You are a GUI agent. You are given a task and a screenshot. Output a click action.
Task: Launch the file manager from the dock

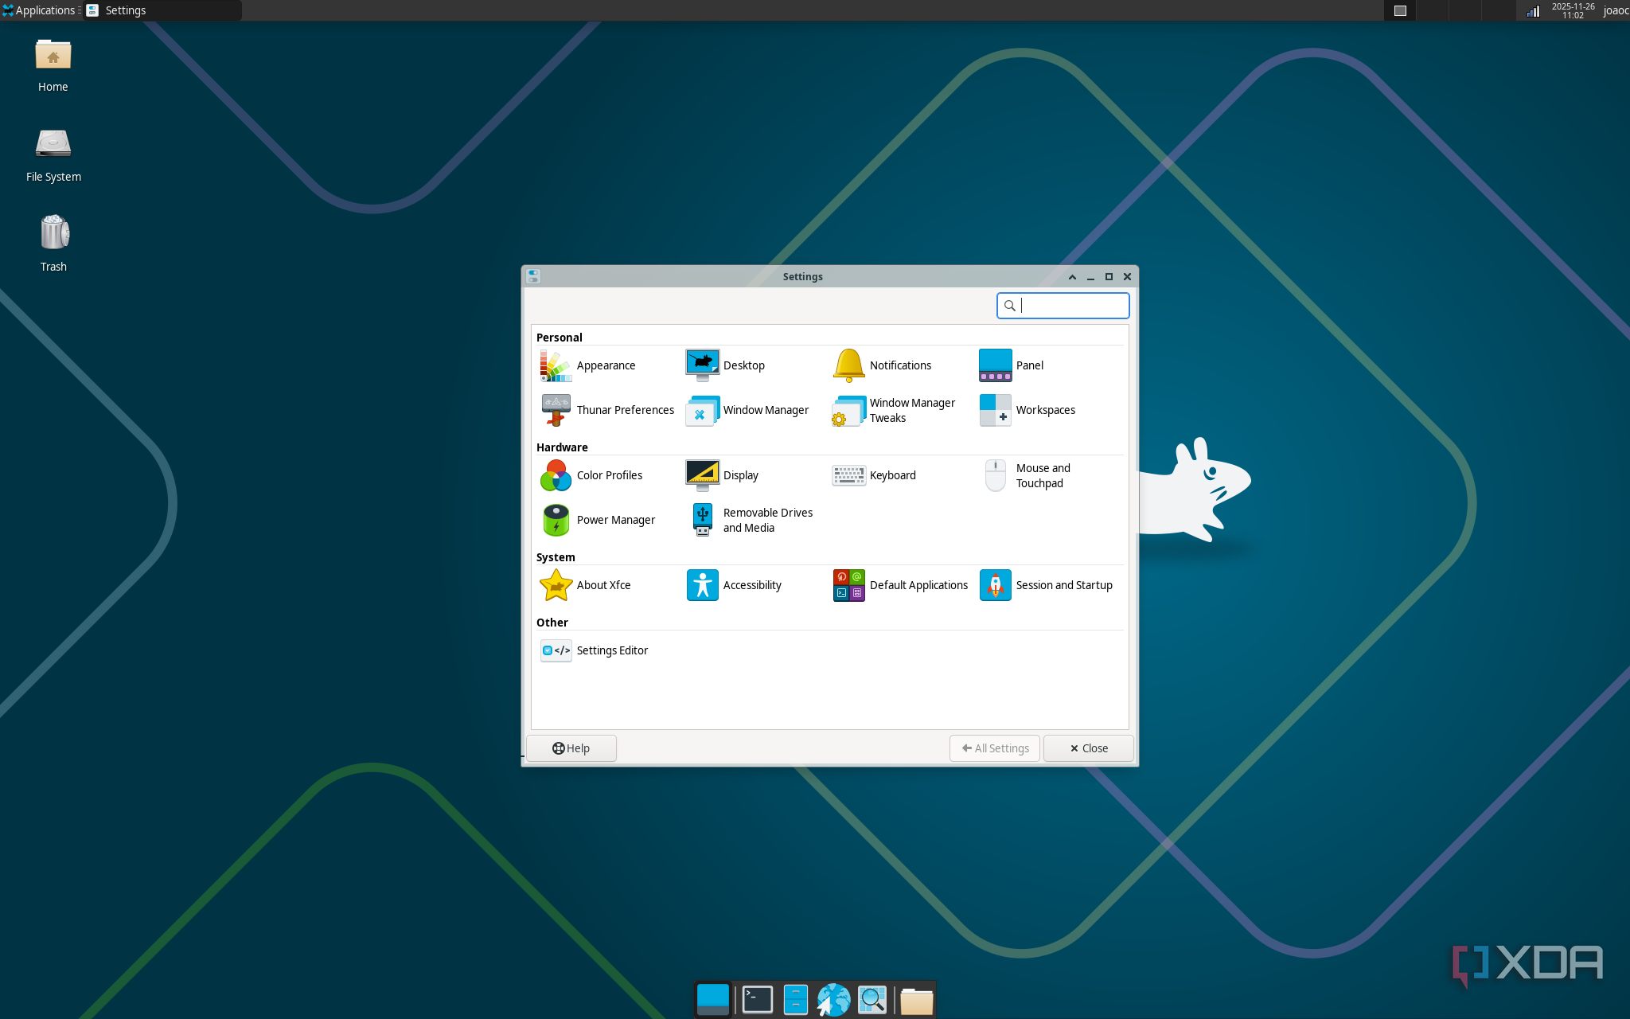pyautogui.click(x=795, y=1000)
